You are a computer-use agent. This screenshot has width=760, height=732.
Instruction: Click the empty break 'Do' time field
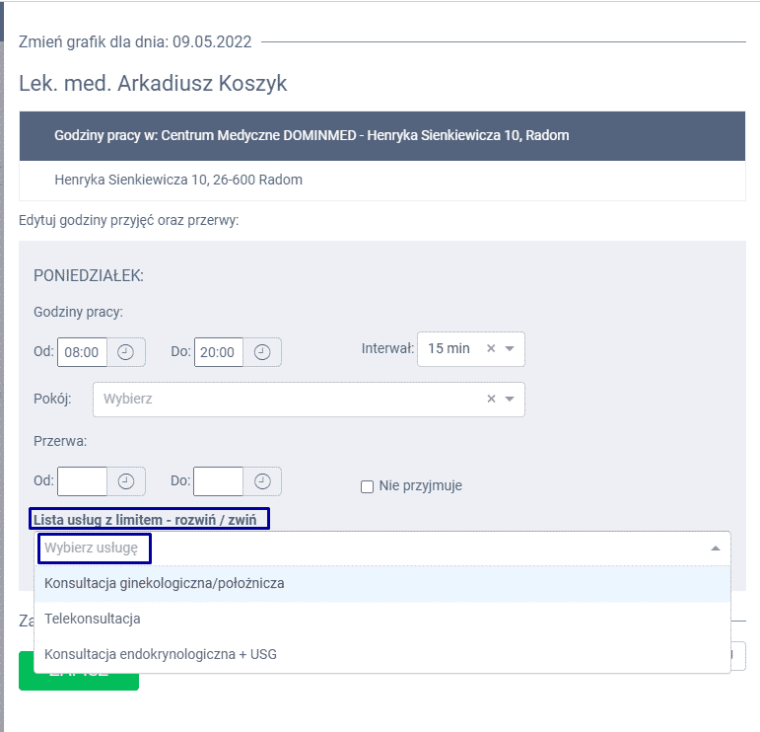pos(218,481)
